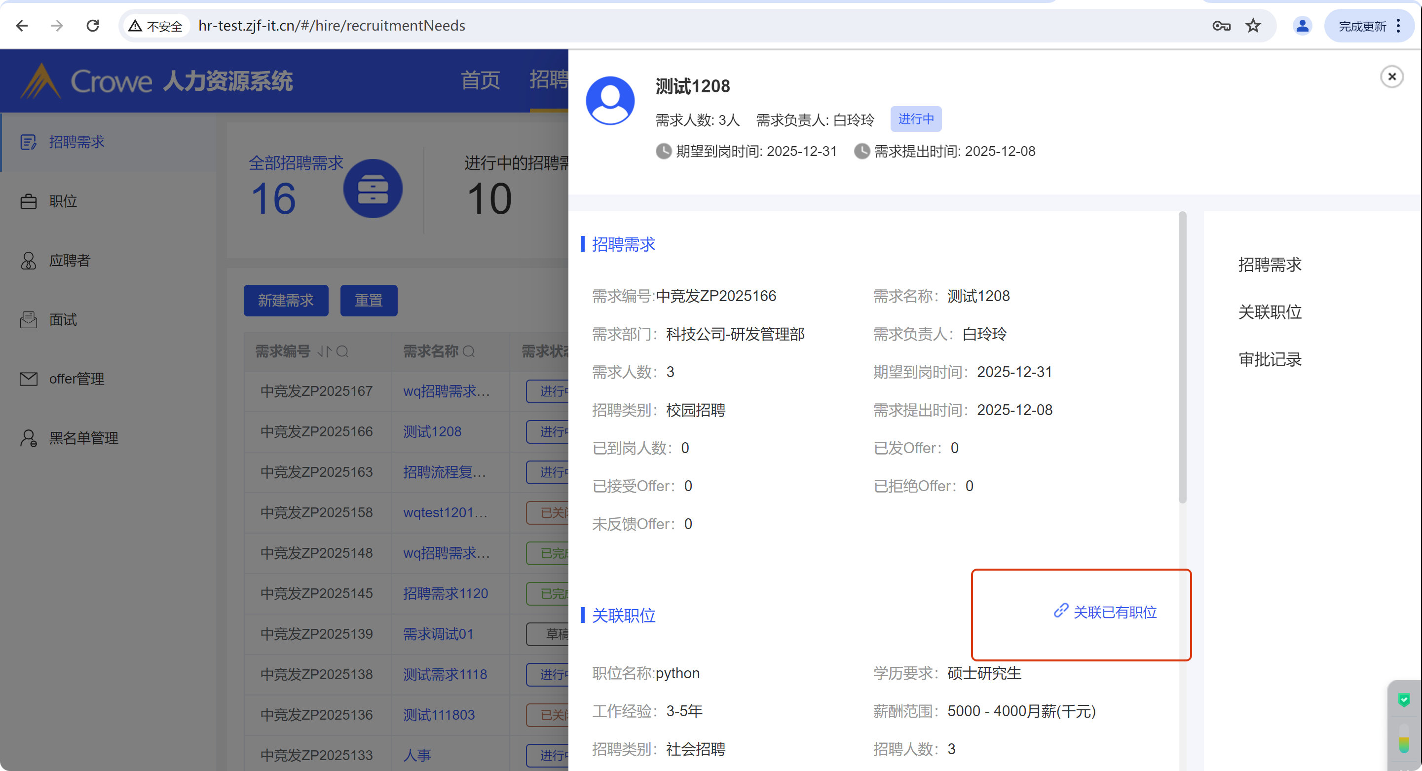The height and width of the screenshot is (771, 1422).
Task: Click the 新建需求 button
Action: click(285, 301)
